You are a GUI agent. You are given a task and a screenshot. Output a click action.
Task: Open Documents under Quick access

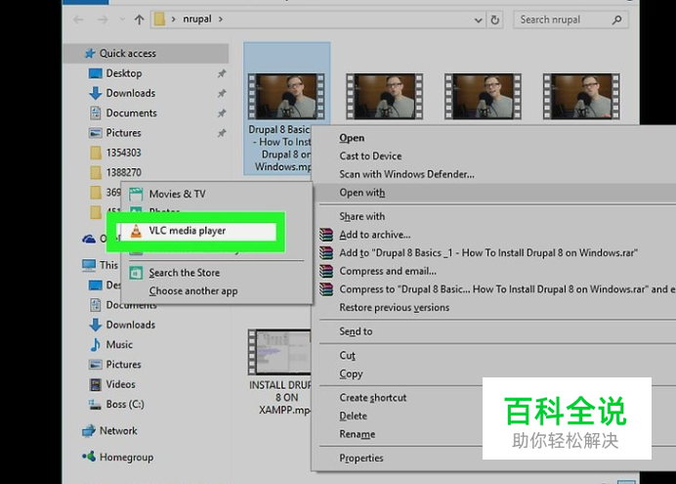click(x=132, y=113)
